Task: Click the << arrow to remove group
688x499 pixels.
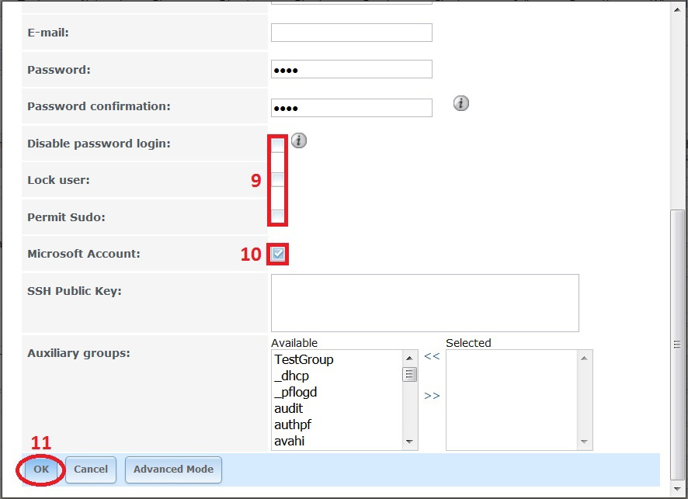Action: [x=432, y=356]
